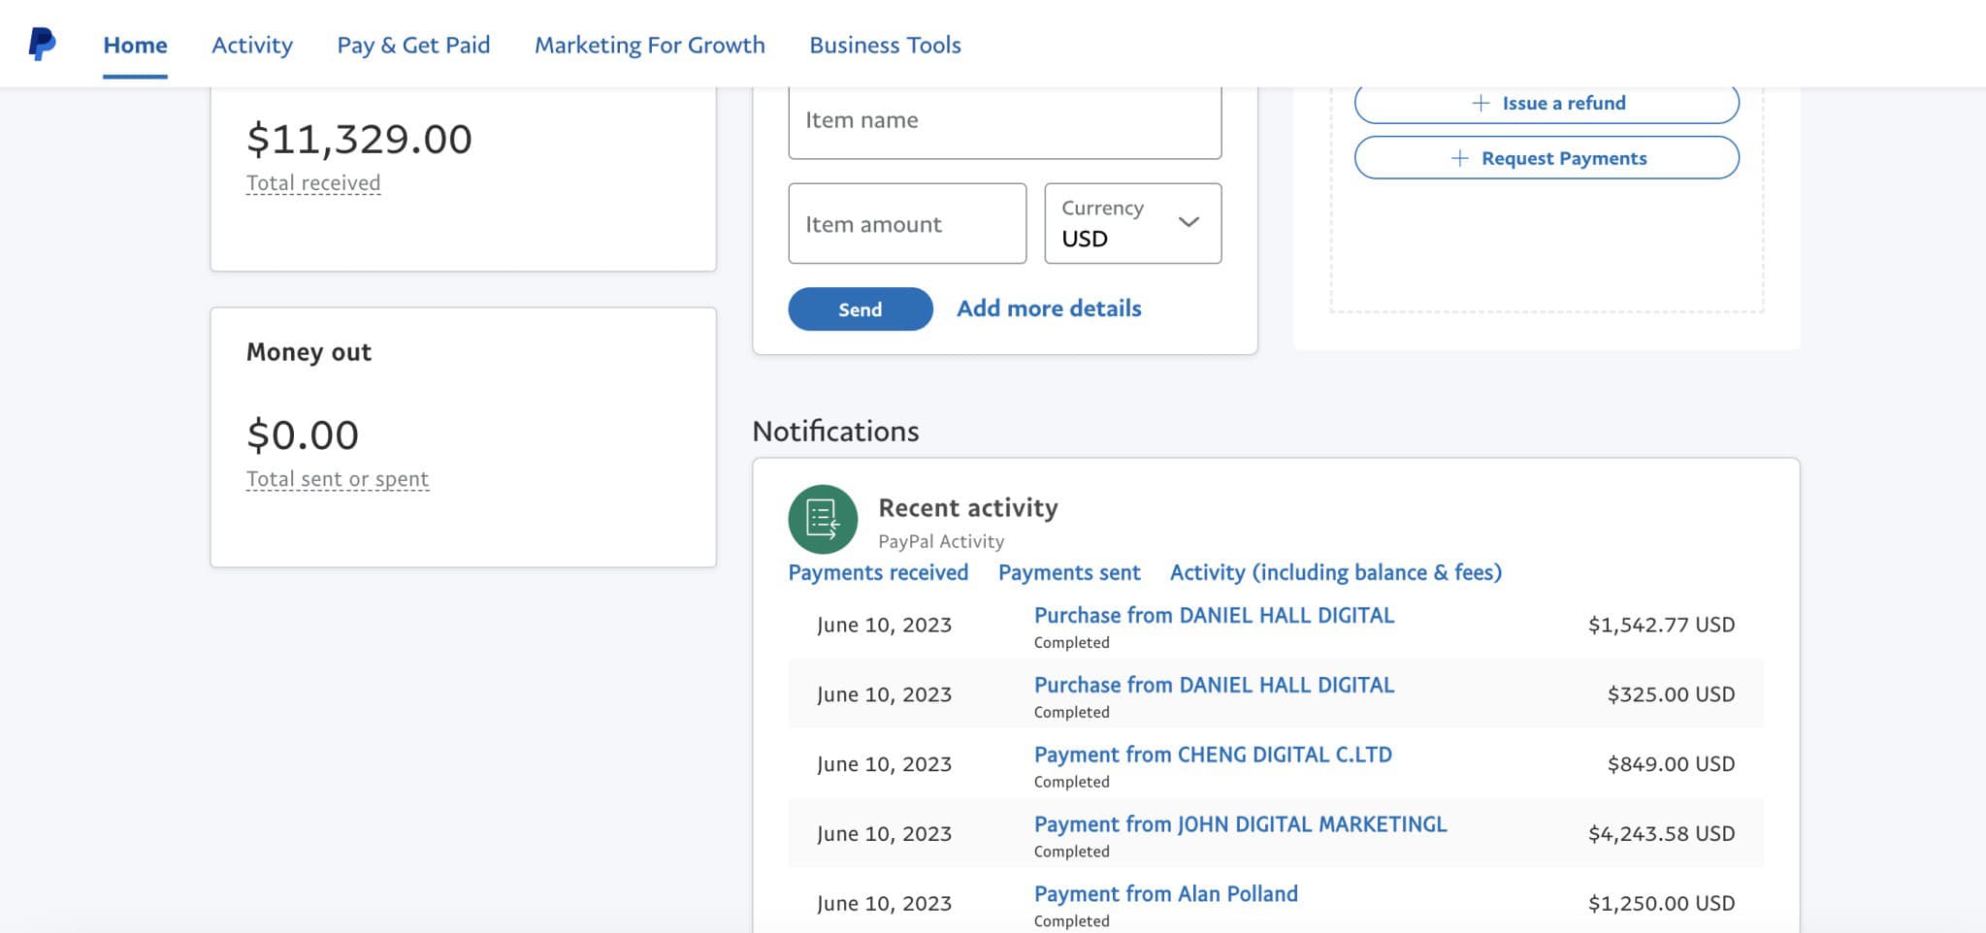This screenshot has height=933, width=1986.
Task: Open the Business Tools menu
Action: point(885,45)
